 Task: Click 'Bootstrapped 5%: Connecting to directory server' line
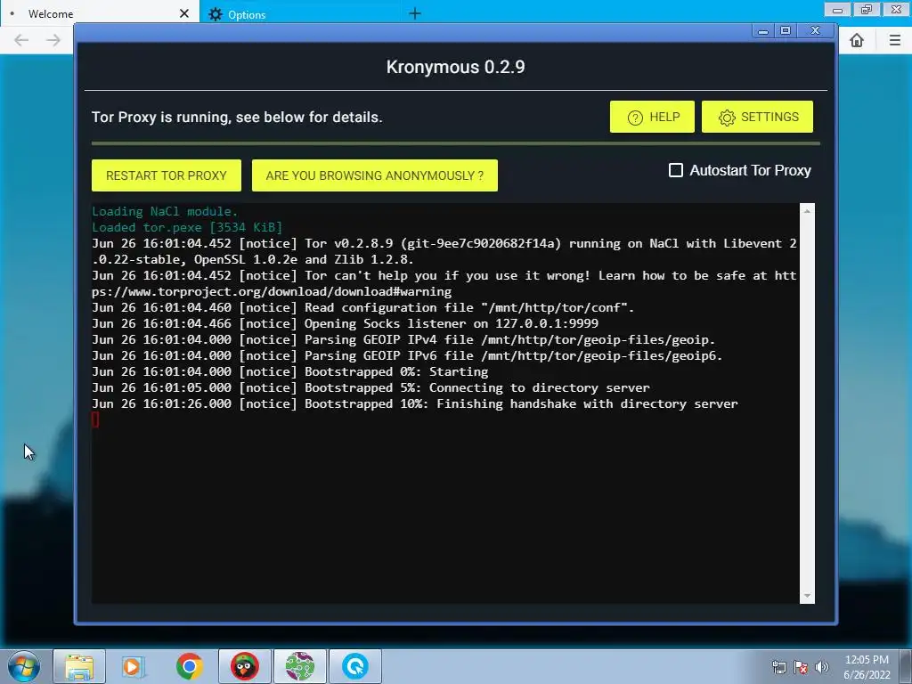pos(370,388)
